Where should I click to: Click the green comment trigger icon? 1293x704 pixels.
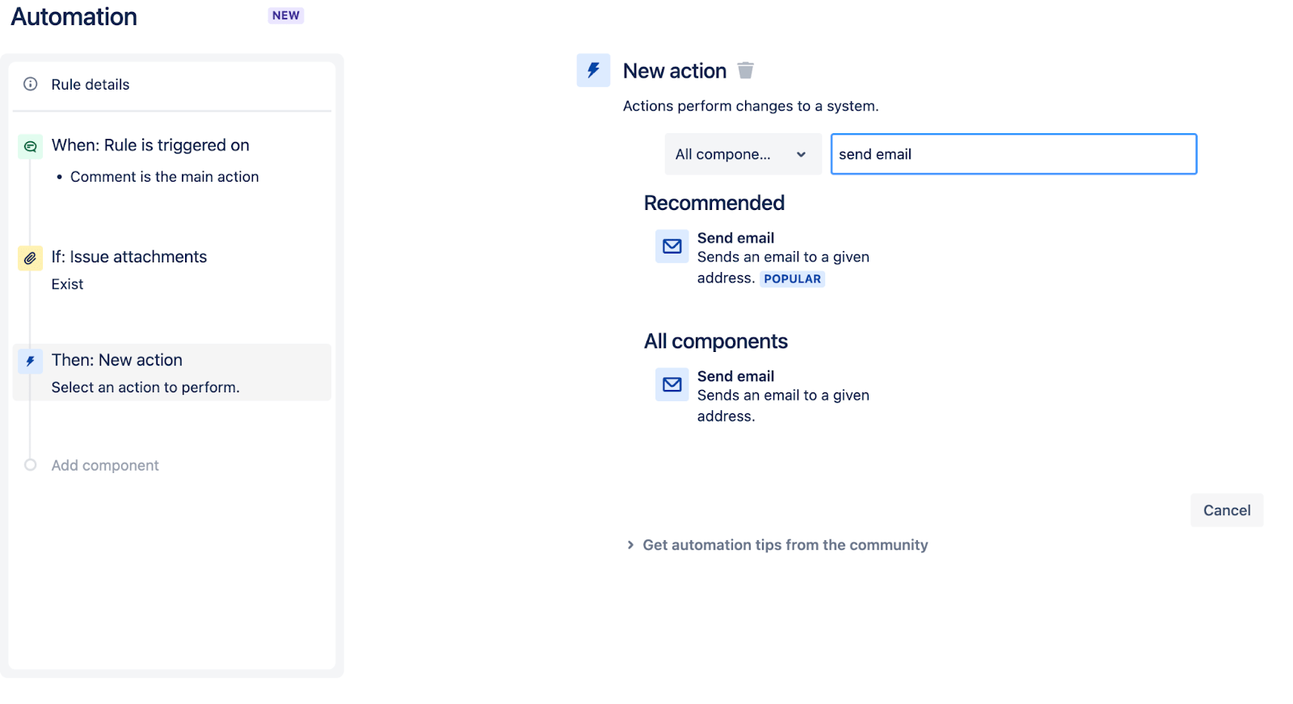[31, 146]
